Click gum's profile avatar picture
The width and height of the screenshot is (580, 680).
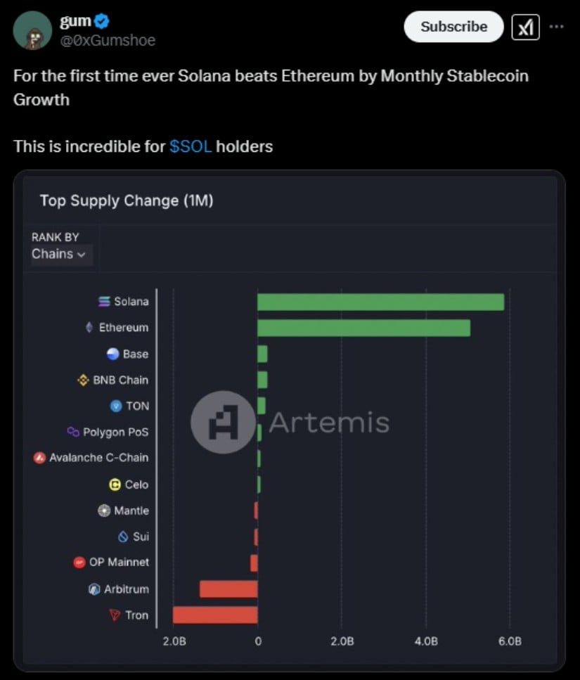32,30
